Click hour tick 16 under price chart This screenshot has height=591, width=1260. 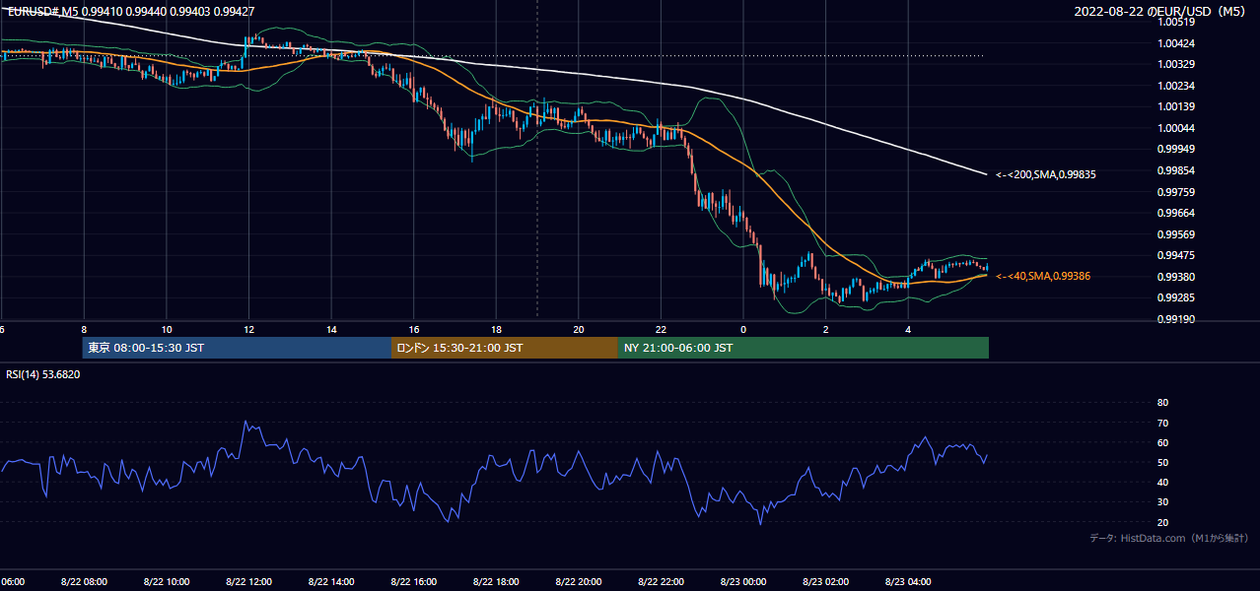point(414,329)
